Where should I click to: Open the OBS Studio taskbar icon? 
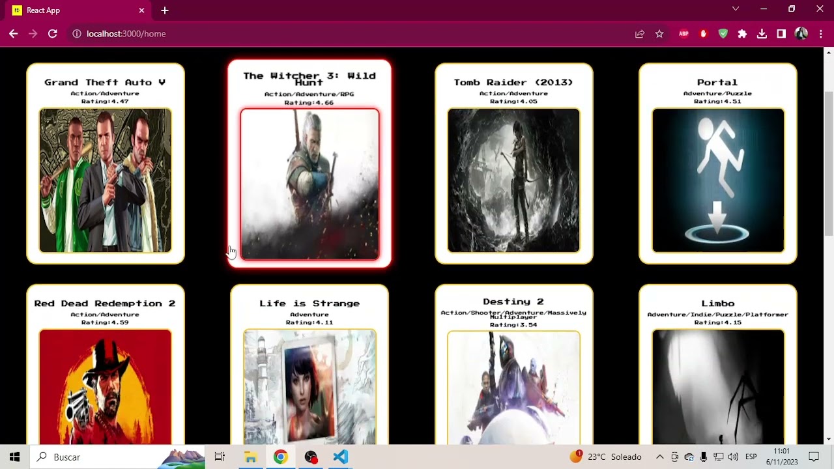tap(311, 457)
